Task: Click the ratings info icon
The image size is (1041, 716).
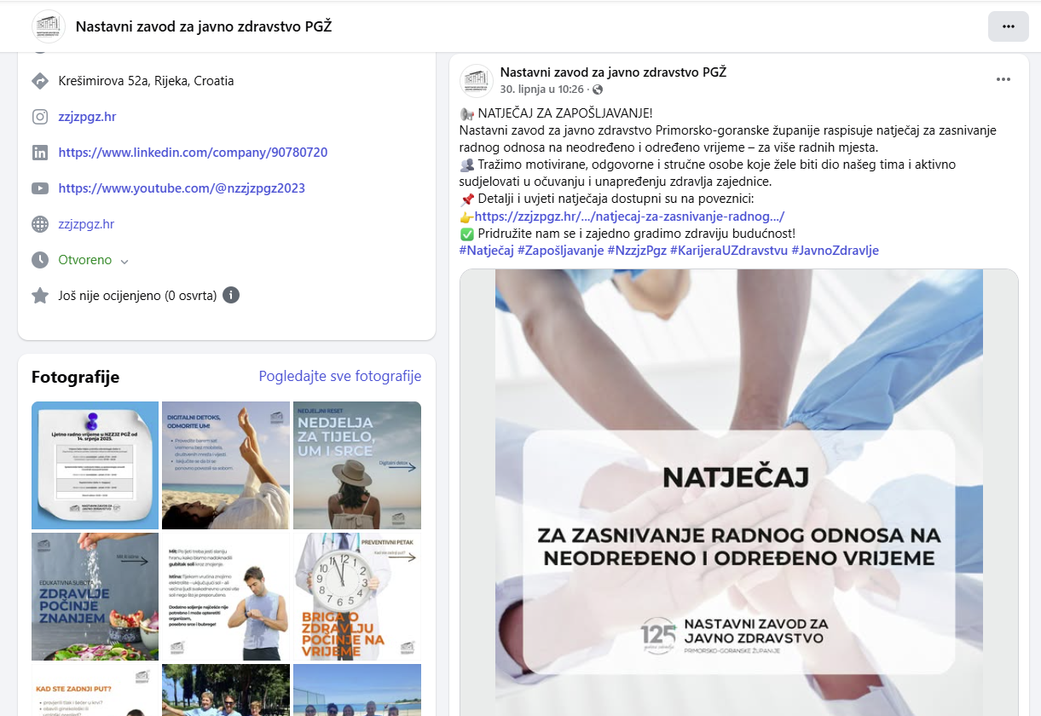Action: tap(231, 296)
